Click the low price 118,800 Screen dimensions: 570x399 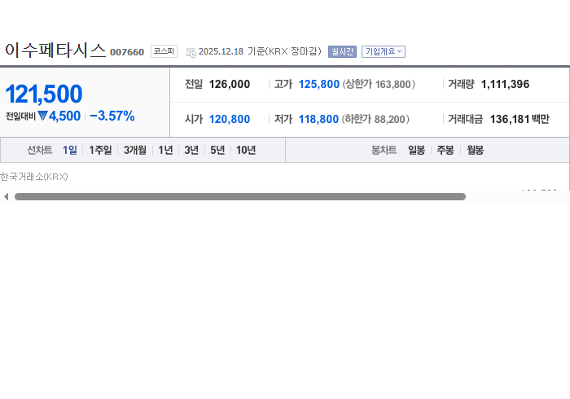[x=318, y=119]
